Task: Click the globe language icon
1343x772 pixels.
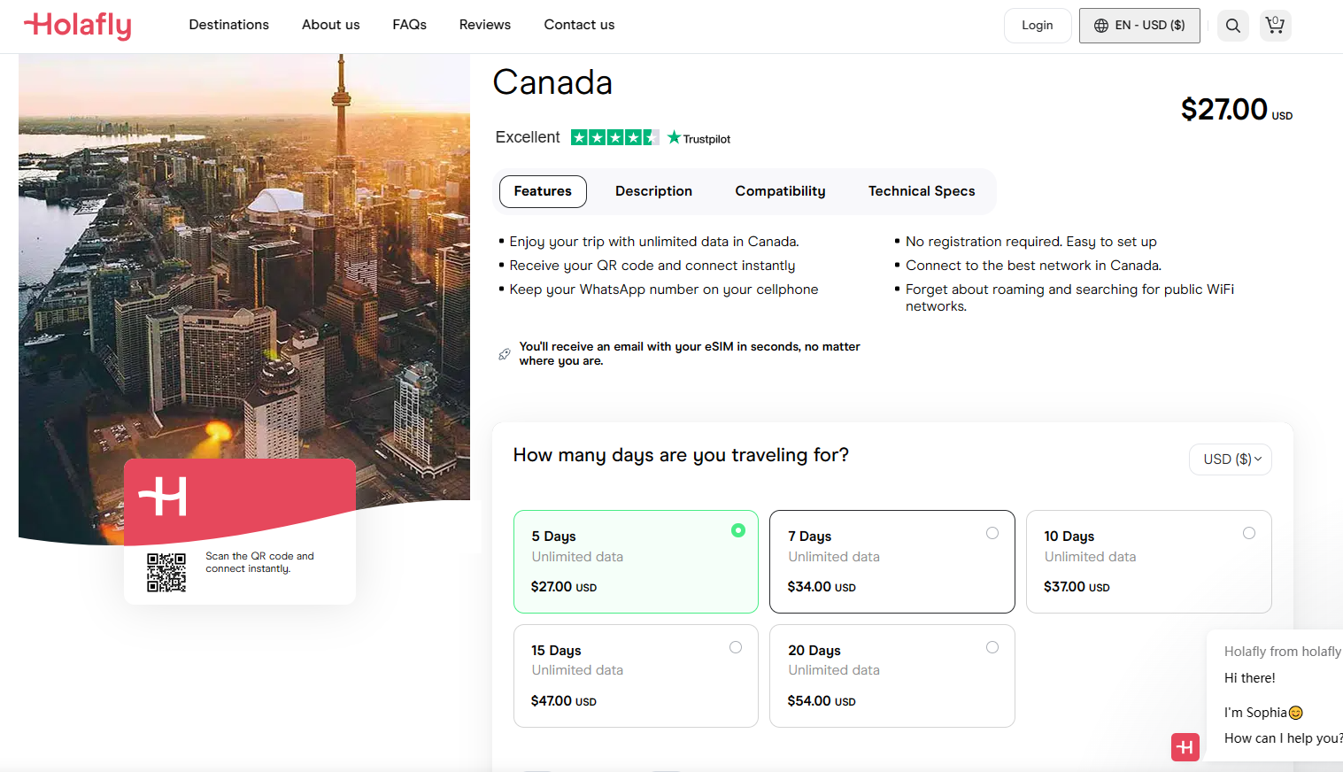Action: (1101, 26)
